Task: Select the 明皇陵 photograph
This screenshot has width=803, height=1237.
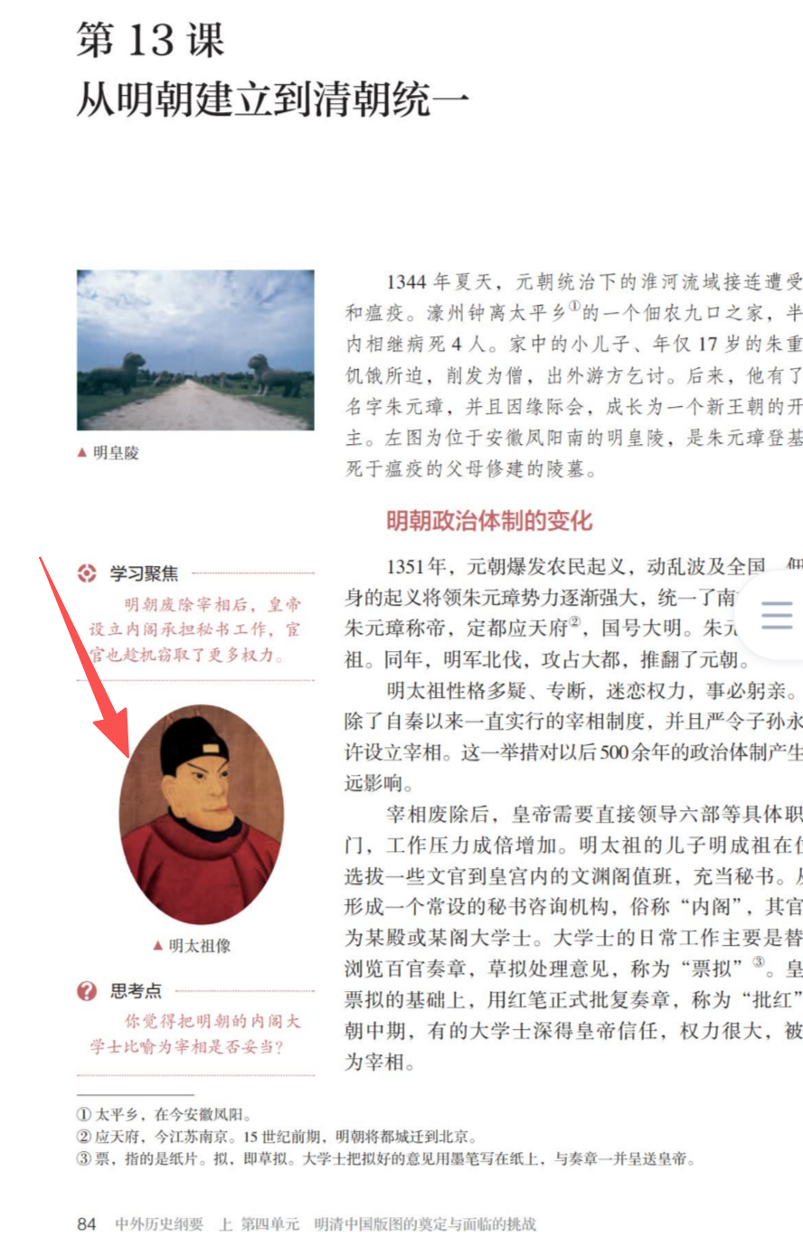Action: [195, 350]
